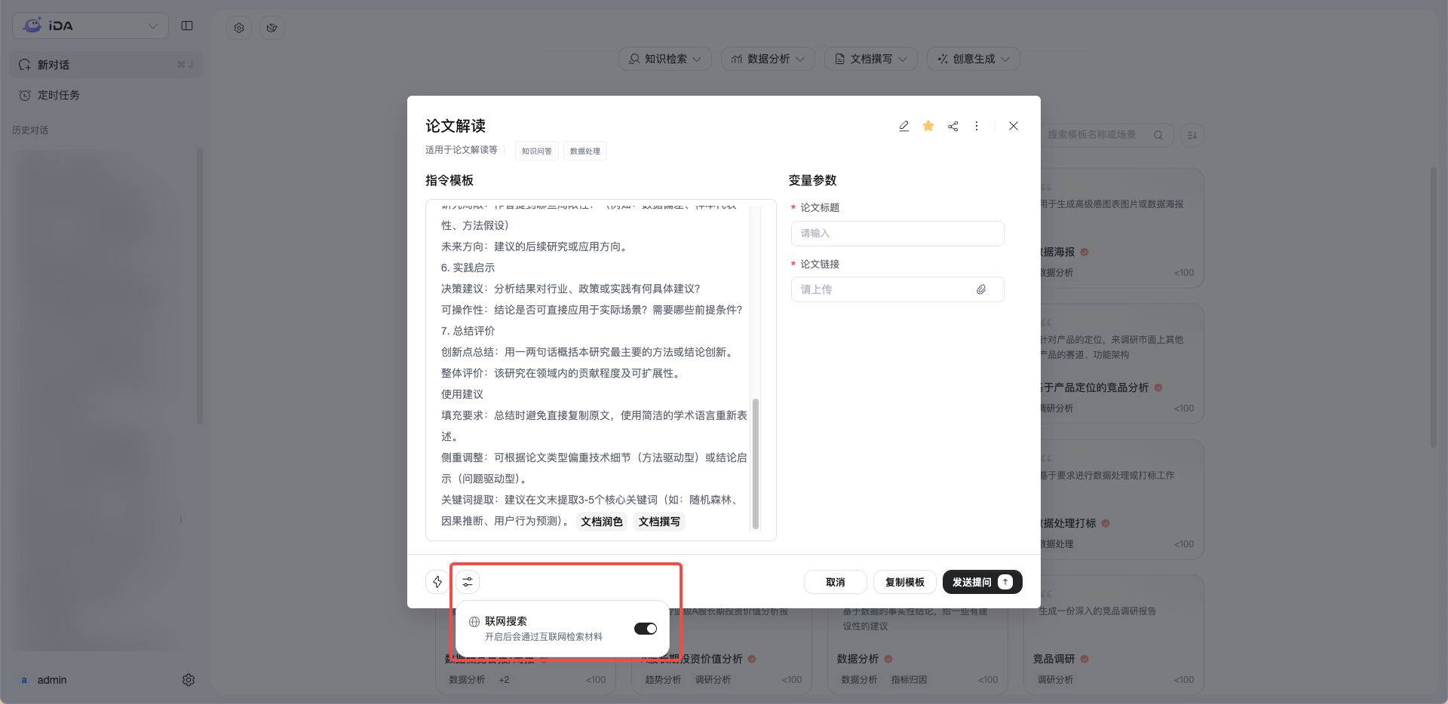Open the 知识检索 dropdown
This screenshot has width=1448, height=704.
click(x=665, y=59)
